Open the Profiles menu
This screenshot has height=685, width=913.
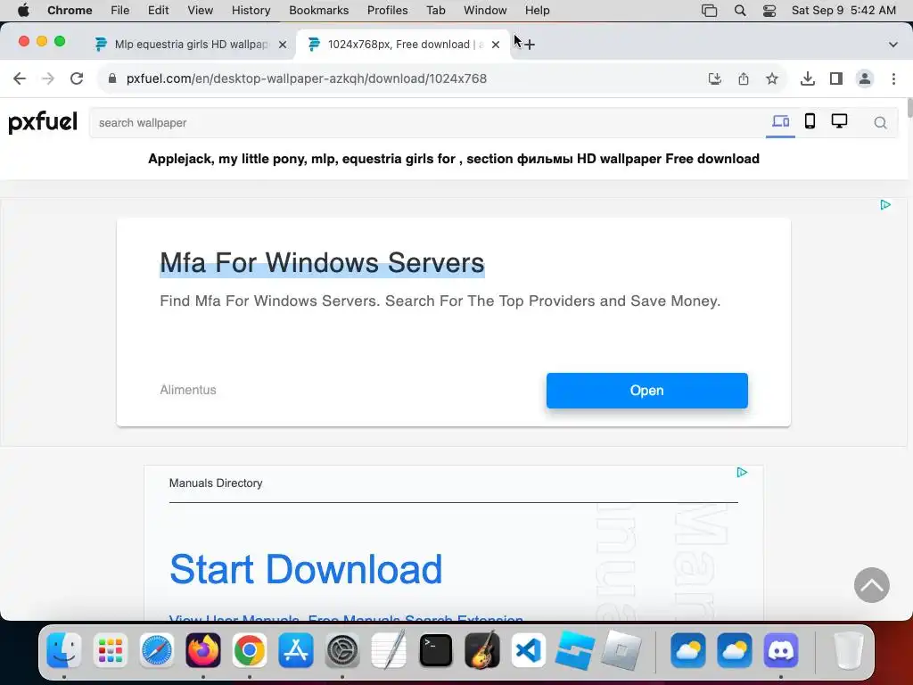387,10
